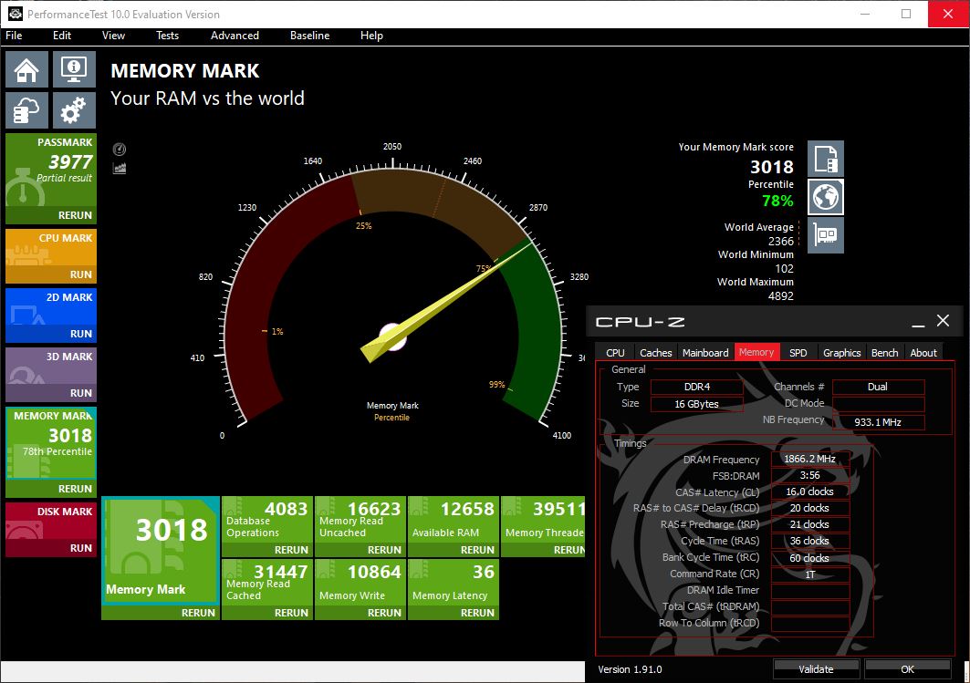Minimize the CPU-Z window
The height and width of the screenshot is (683, 970).
(x=918, y=322)
